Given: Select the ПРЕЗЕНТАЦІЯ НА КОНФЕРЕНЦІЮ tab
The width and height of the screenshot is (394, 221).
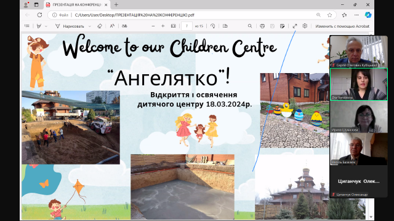Looking at the screenshot, I should coord(76,5).
